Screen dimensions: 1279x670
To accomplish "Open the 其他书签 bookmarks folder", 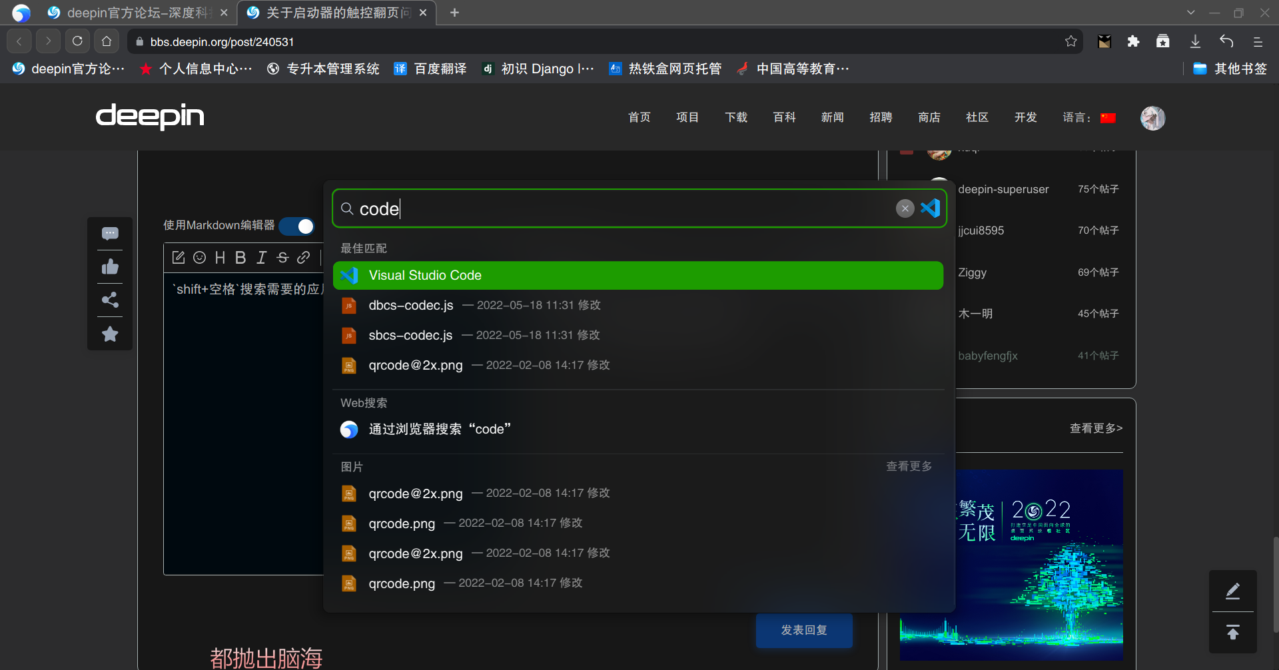I will coord(1230,69).
